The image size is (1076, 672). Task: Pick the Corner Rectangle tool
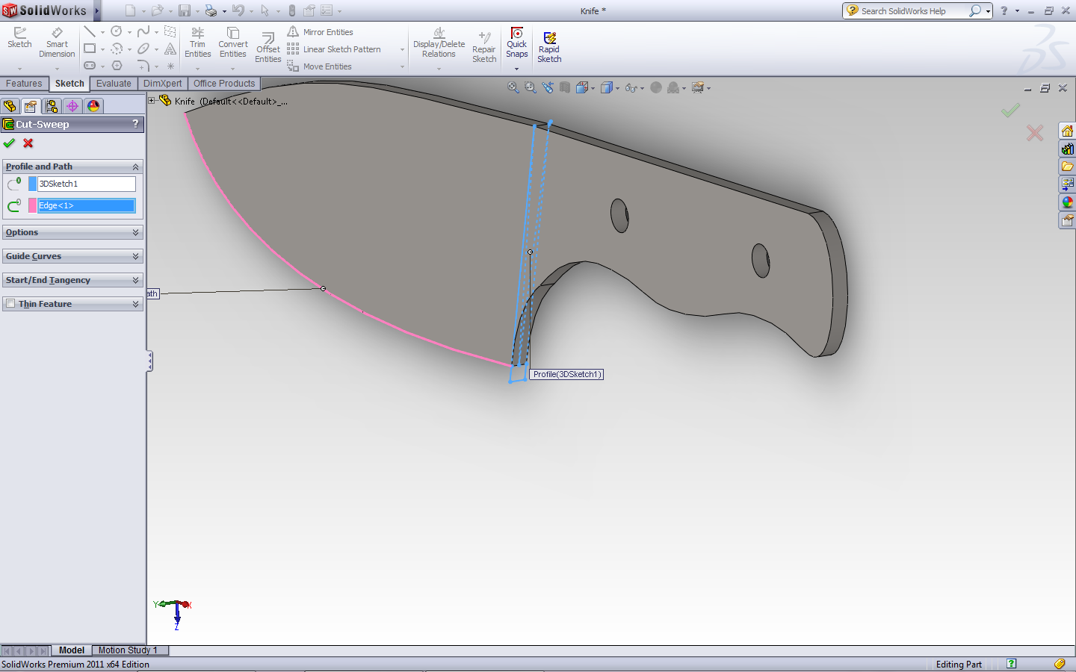pyautogui.click(x=90, y=49)
